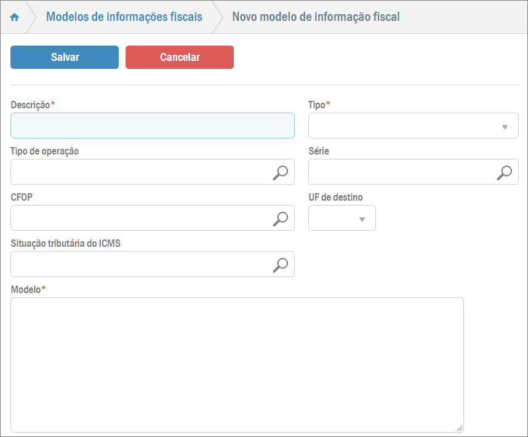Open the CFOP lookup magnifier

(x=280, y=218)
